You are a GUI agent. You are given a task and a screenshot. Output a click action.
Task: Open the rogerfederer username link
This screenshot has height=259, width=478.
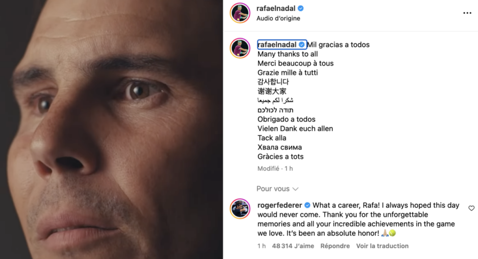point(280,205)
